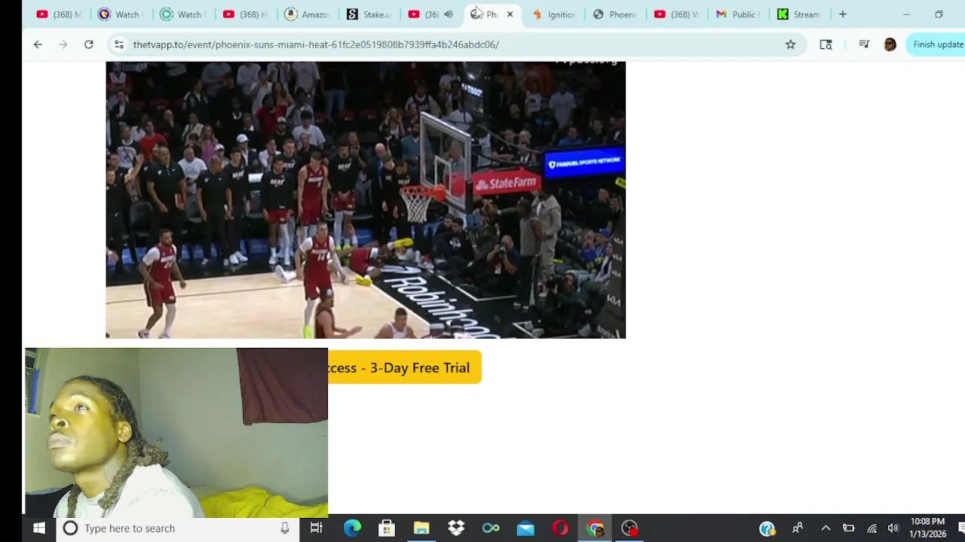Switch to the first '(368) M' YouTube tab
The height and width of the screenshot is (542, 965).
[59, 14]
